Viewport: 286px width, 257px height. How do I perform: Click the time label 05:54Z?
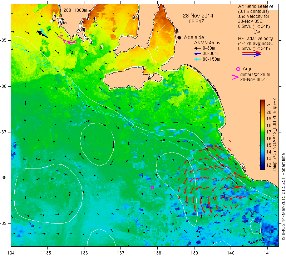[196, 21]
